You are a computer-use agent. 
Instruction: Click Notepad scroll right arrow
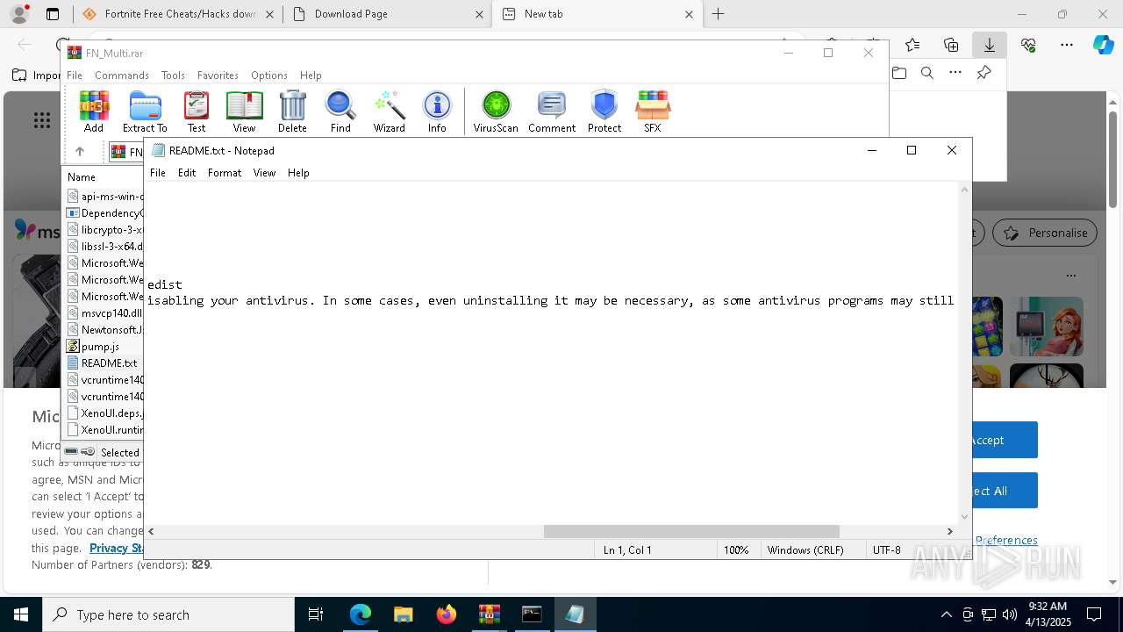pos(949,531)
